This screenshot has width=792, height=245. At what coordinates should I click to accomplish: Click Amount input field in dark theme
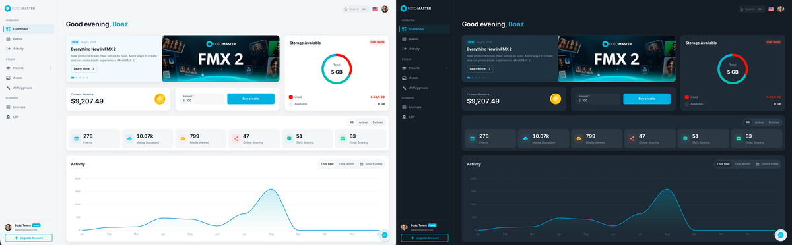point(598,99)
